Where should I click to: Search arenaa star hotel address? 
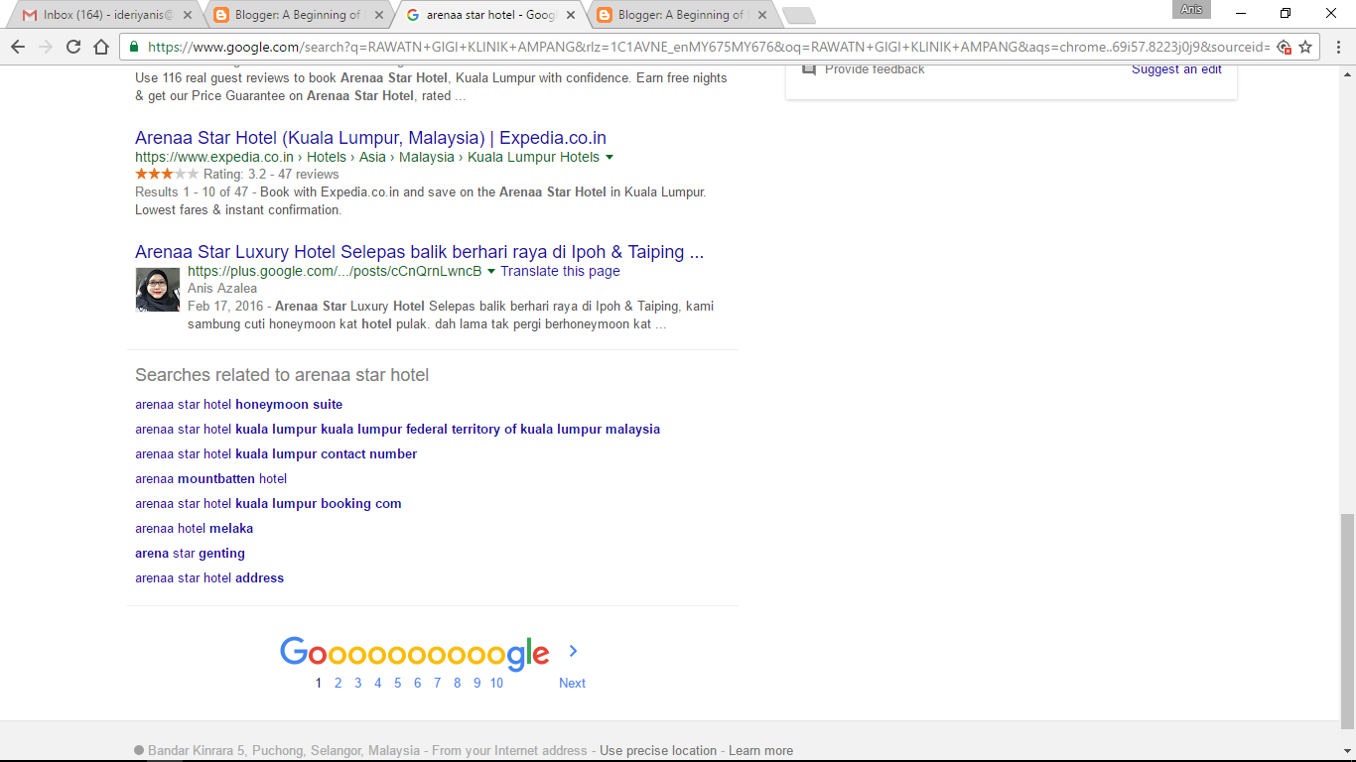coord(209,578)
